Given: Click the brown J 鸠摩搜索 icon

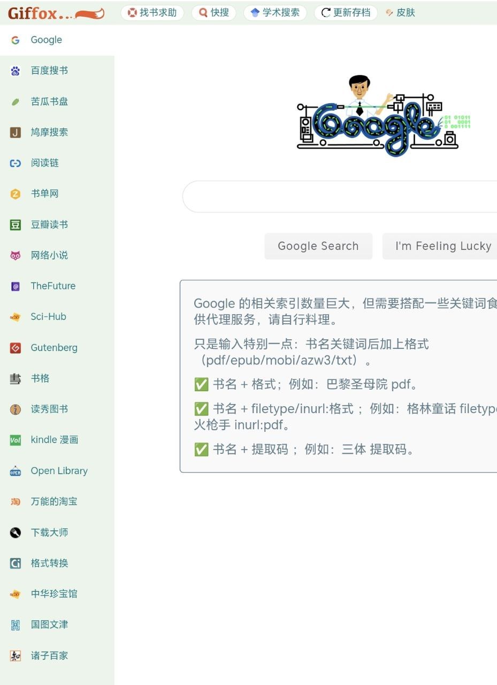Looking at the screenshot, I should (16, 132).
